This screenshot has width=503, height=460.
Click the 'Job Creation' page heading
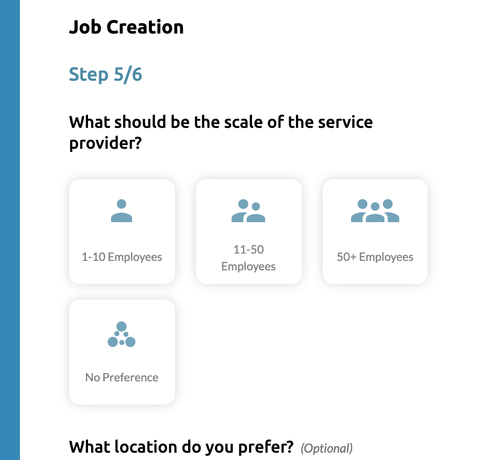click(126, 27)
